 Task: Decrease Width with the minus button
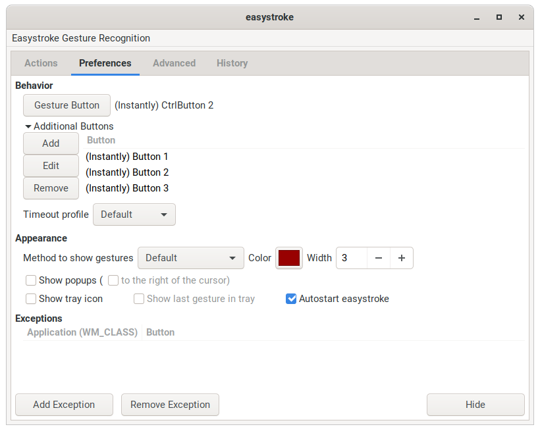[x=379, y=258]
